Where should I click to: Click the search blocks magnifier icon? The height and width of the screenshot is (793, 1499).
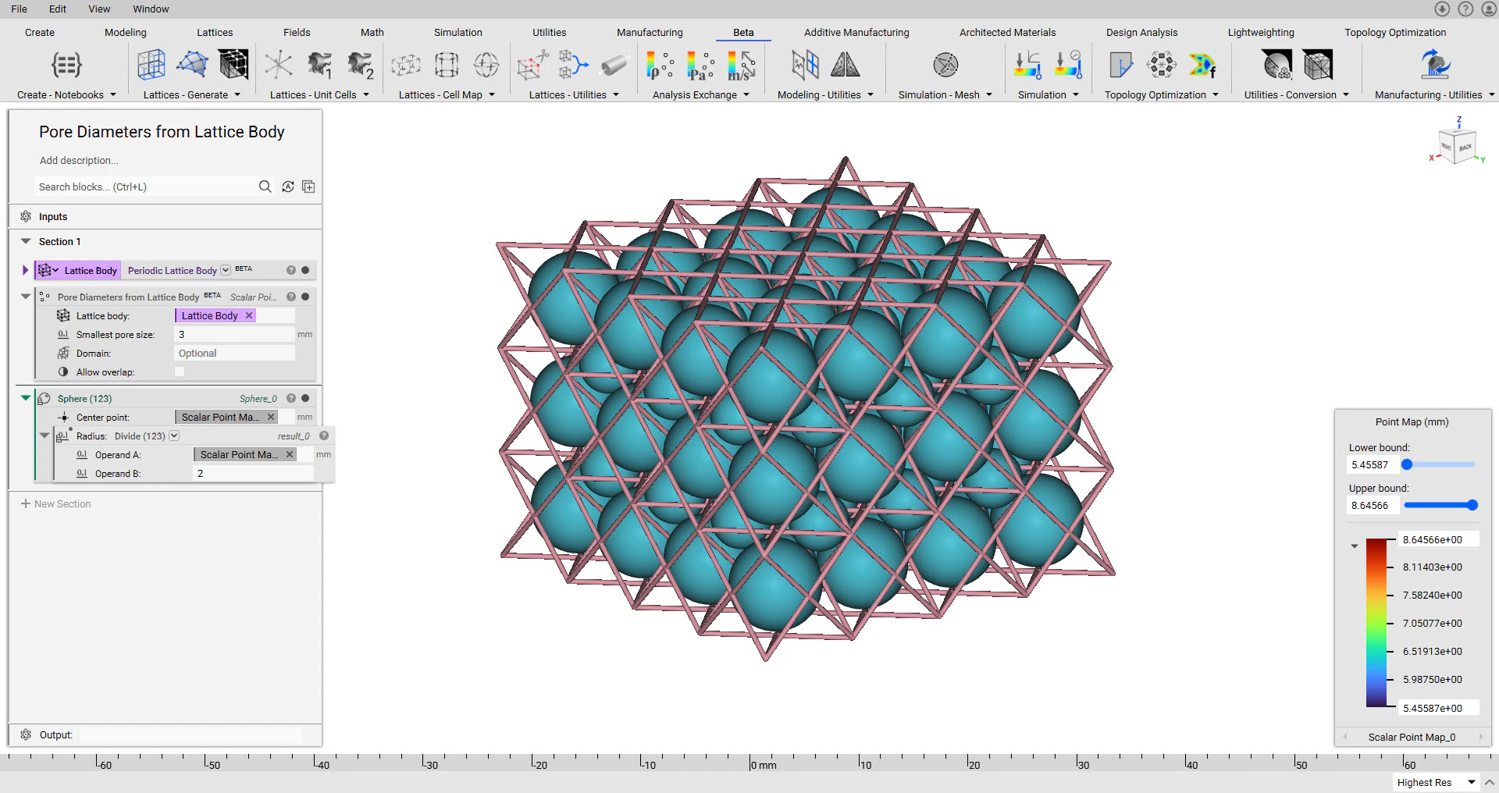click(x=265, y=187)
